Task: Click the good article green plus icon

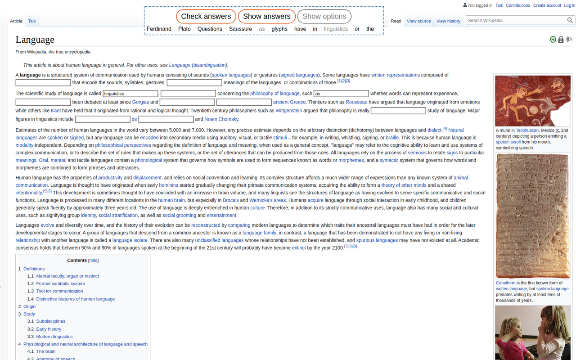Action: [x=553, y=39]
